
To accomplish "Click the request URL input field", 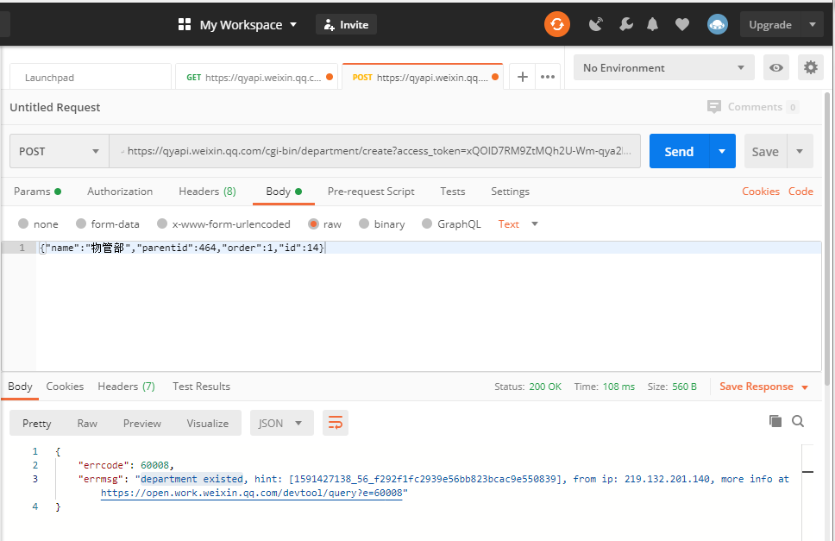I will [375, 151].
